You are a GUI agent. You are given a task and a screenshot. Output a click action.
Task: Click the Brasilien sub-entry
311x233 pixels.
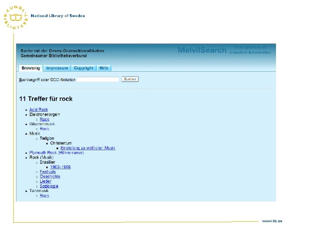click(x=48, y=162)
